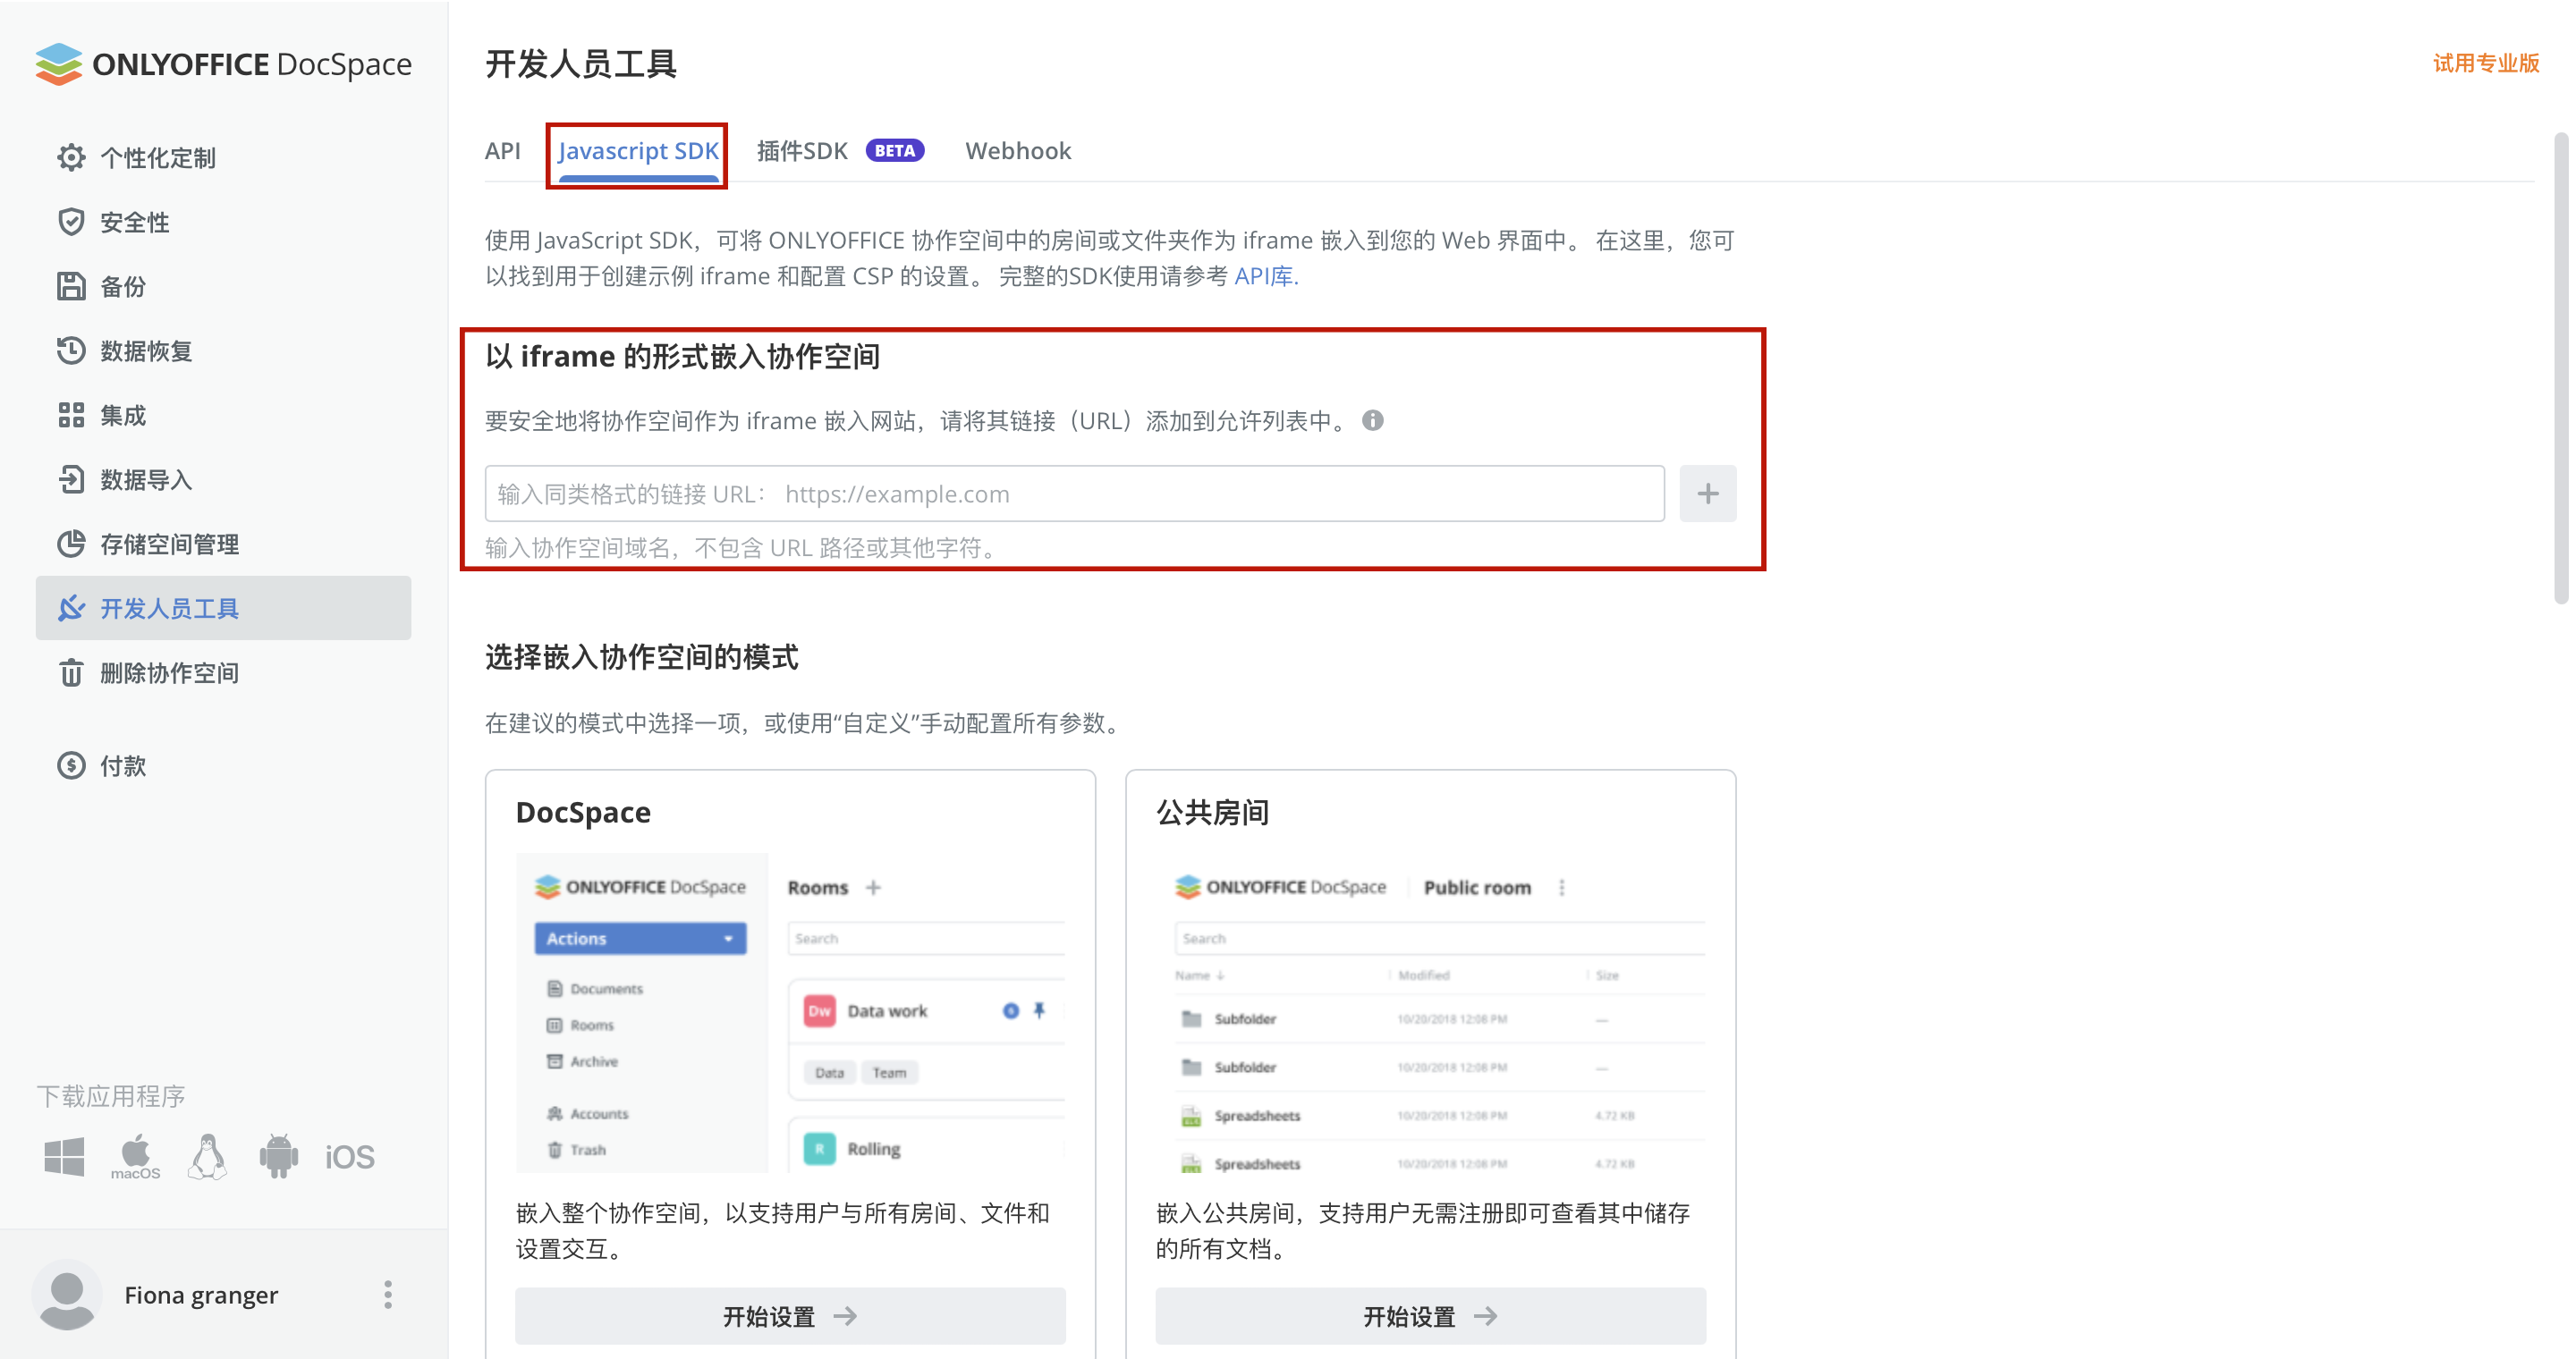
Task: Click 试用专业版 upgrade link
Action: pyautogui.click(x=2486, y=64)
